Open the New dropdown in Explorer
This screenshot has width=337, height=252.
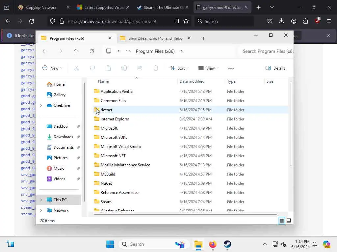52,68
